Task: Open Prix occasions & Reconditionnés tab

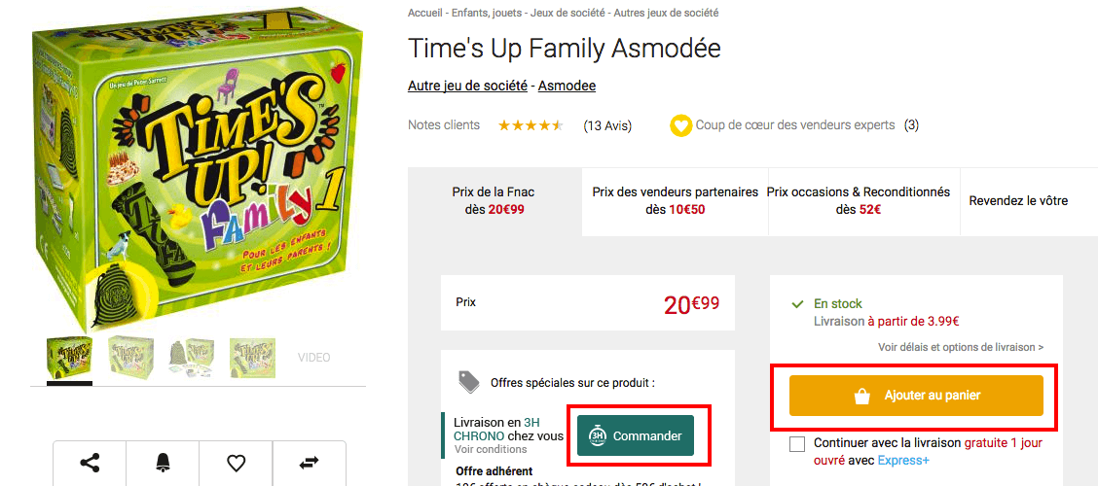Action: click(858, 200)
